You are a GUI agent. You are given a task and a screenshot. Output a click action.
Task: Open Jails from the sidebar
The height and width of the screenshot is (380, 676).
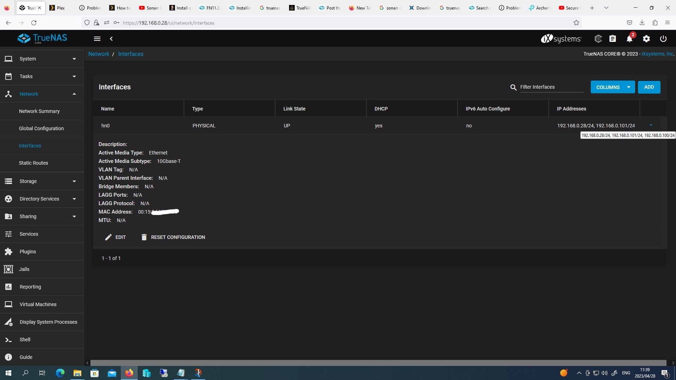click(24, 269)
